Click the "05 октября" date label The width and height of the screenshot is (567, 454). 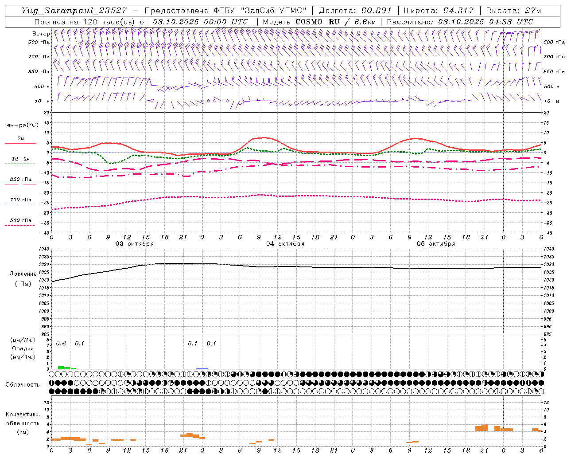(436, 244)
